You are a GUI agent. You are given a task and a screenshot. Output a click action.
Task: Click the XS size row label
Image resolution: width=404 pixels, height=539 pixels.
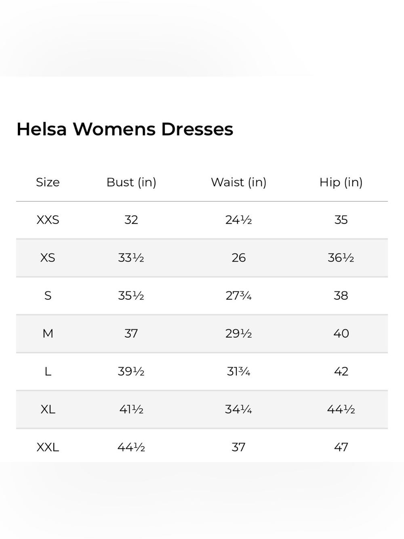point(48,258)
